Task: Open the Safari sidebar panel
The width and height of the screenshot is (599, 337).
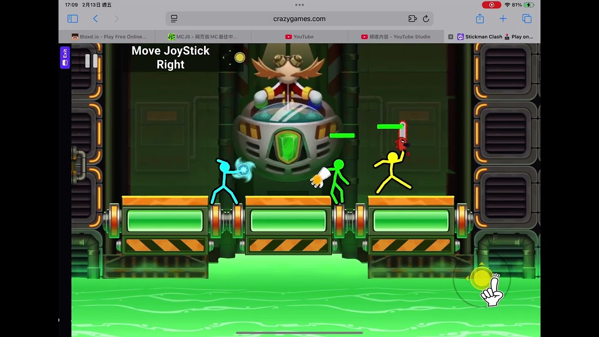Action: coord(73,19)
